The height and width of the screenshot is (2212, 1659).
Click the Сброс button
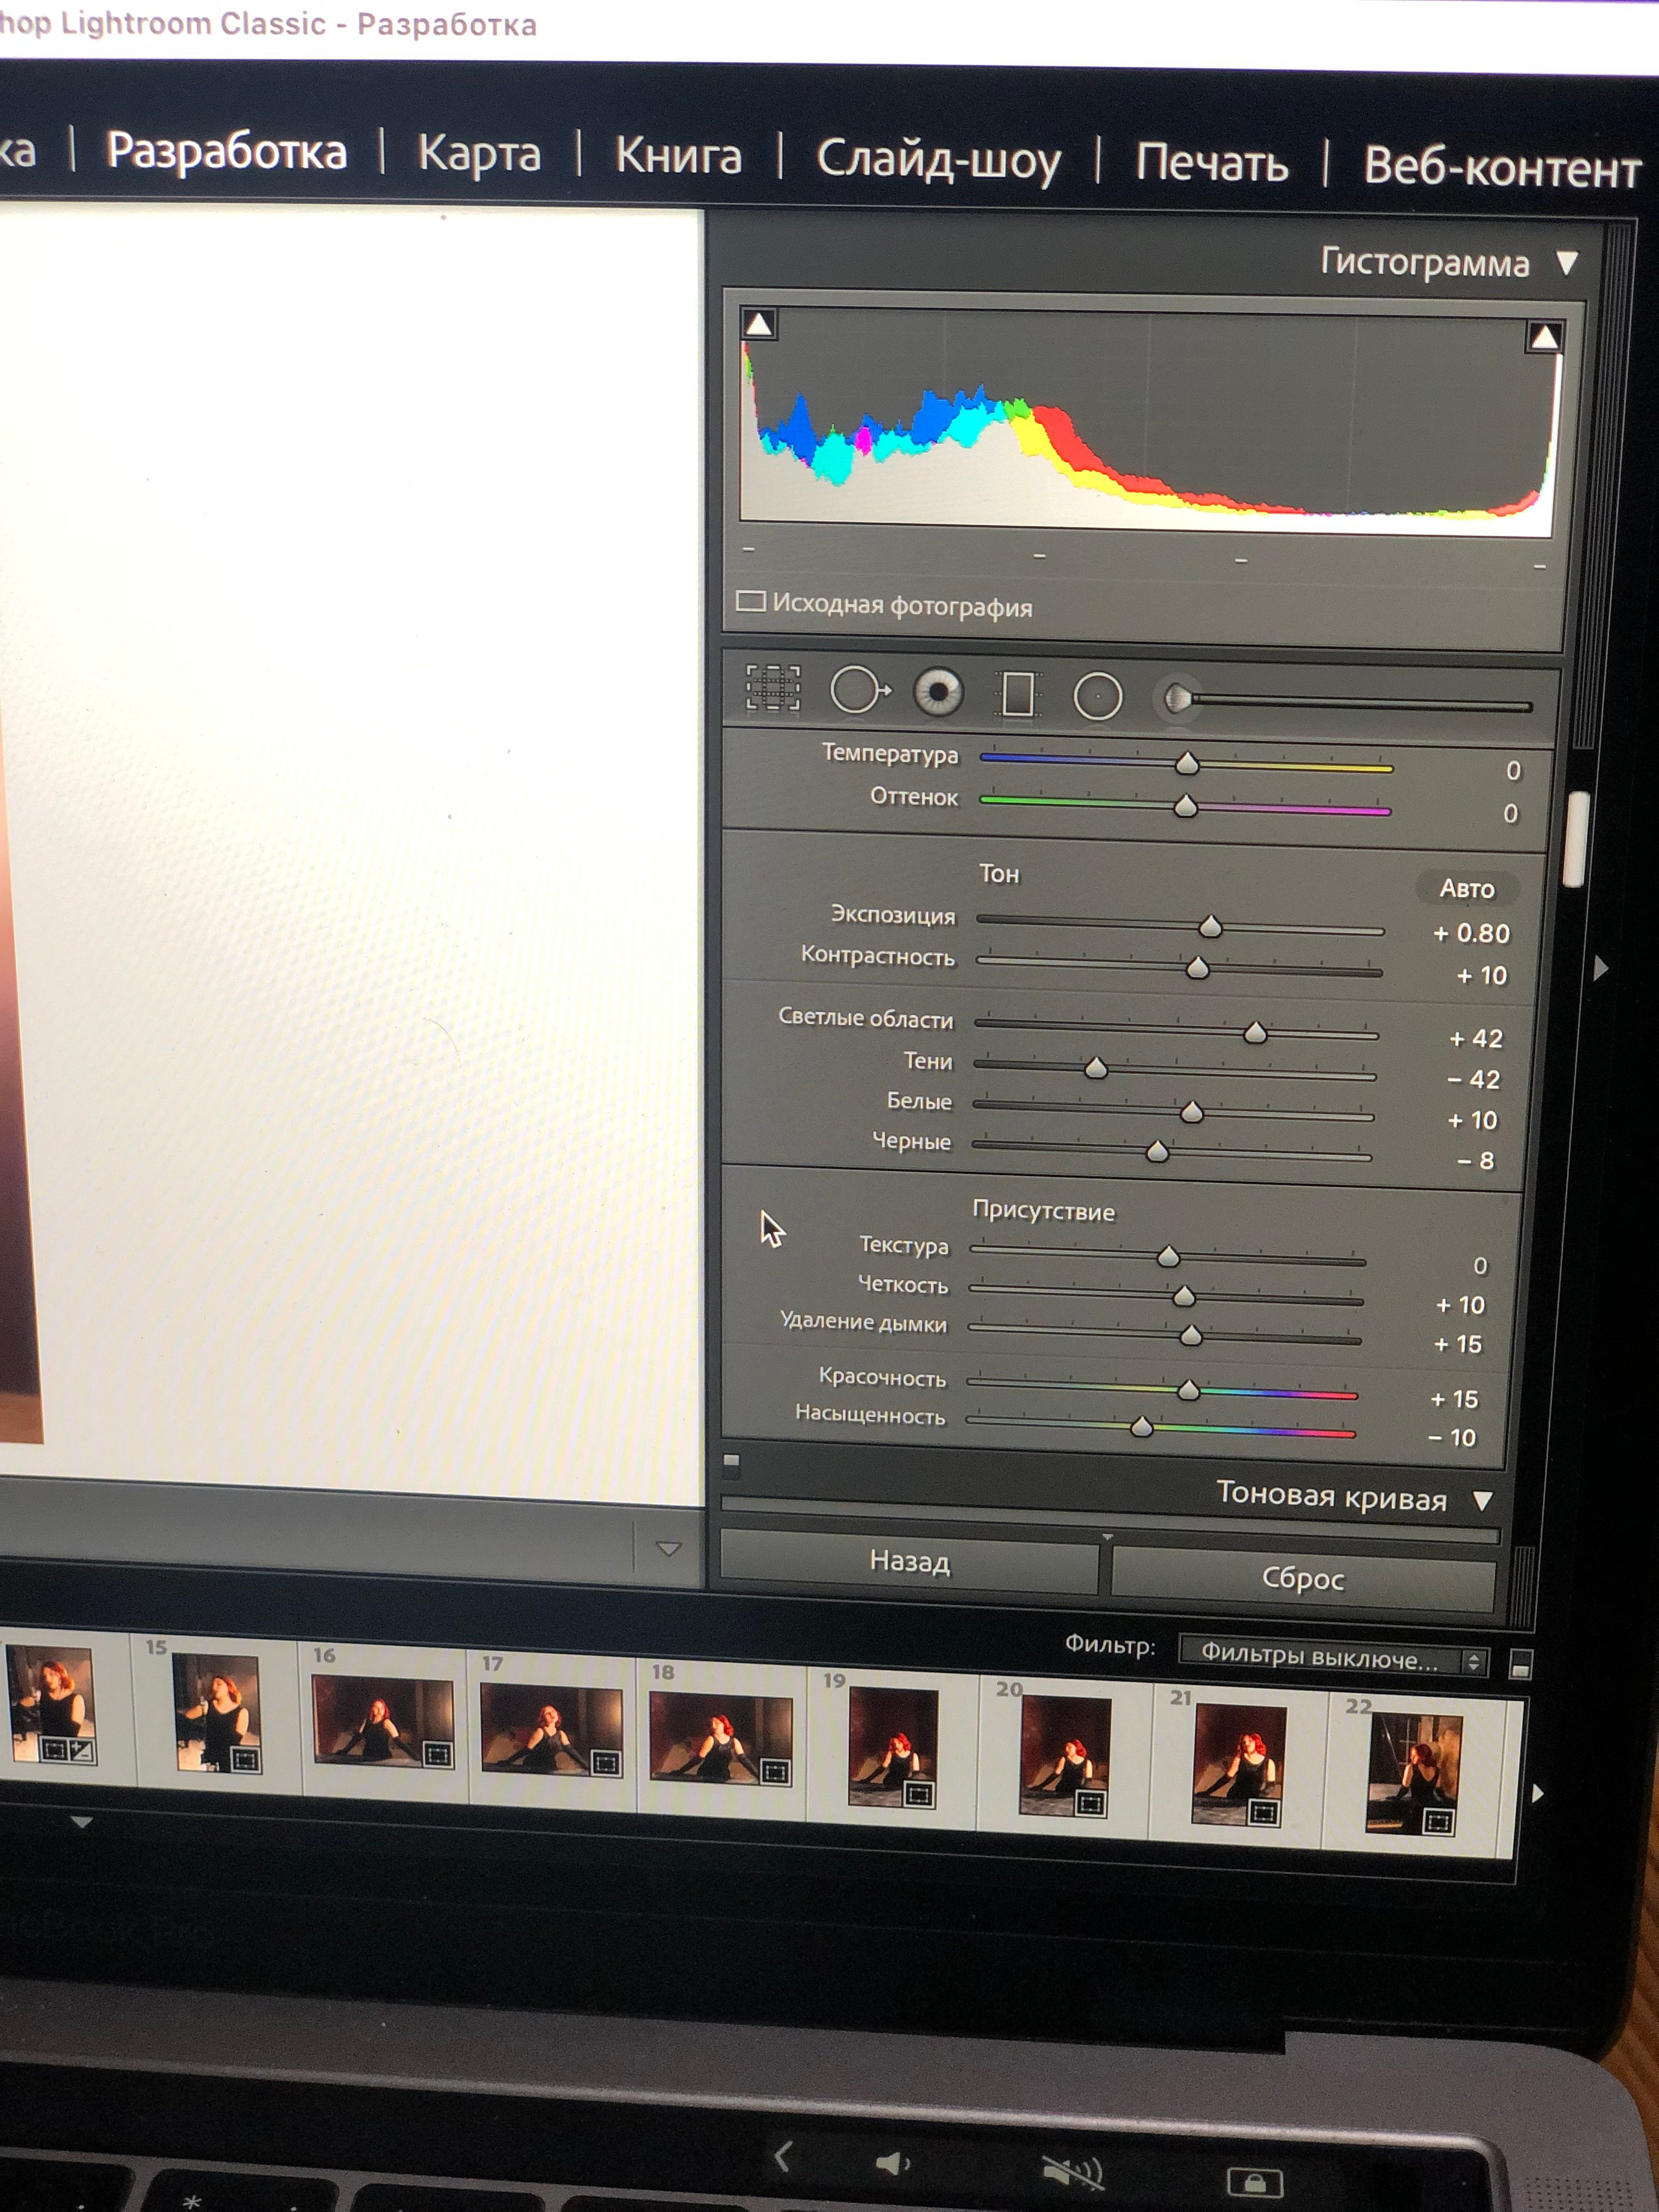[1302, 1578]
